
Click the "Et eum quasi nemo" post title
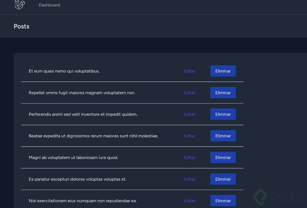coord(64,71)
